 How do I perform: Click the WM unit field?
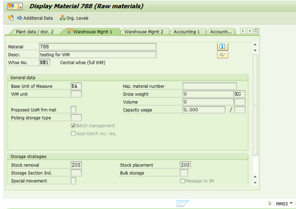(x=76, y=94)
